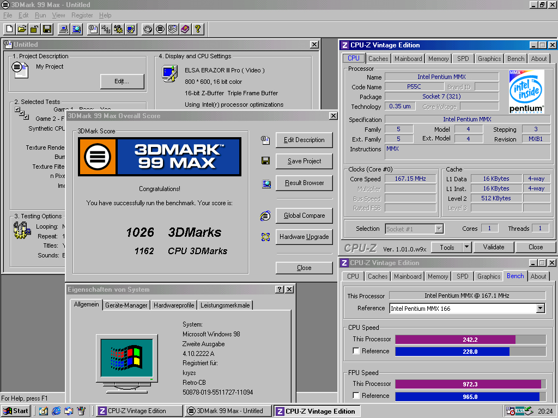Open the Edit menu
Viewport: 558px width, 418px height.
coord(23,15)
